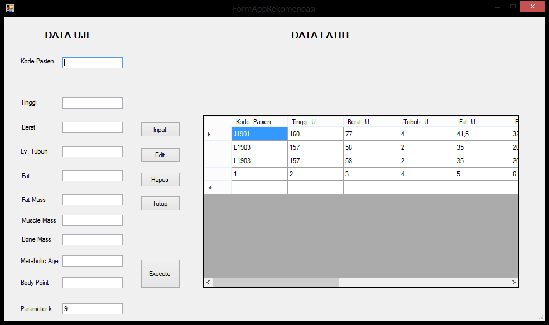Click the form's application icon in title bar

click(9, 8)
